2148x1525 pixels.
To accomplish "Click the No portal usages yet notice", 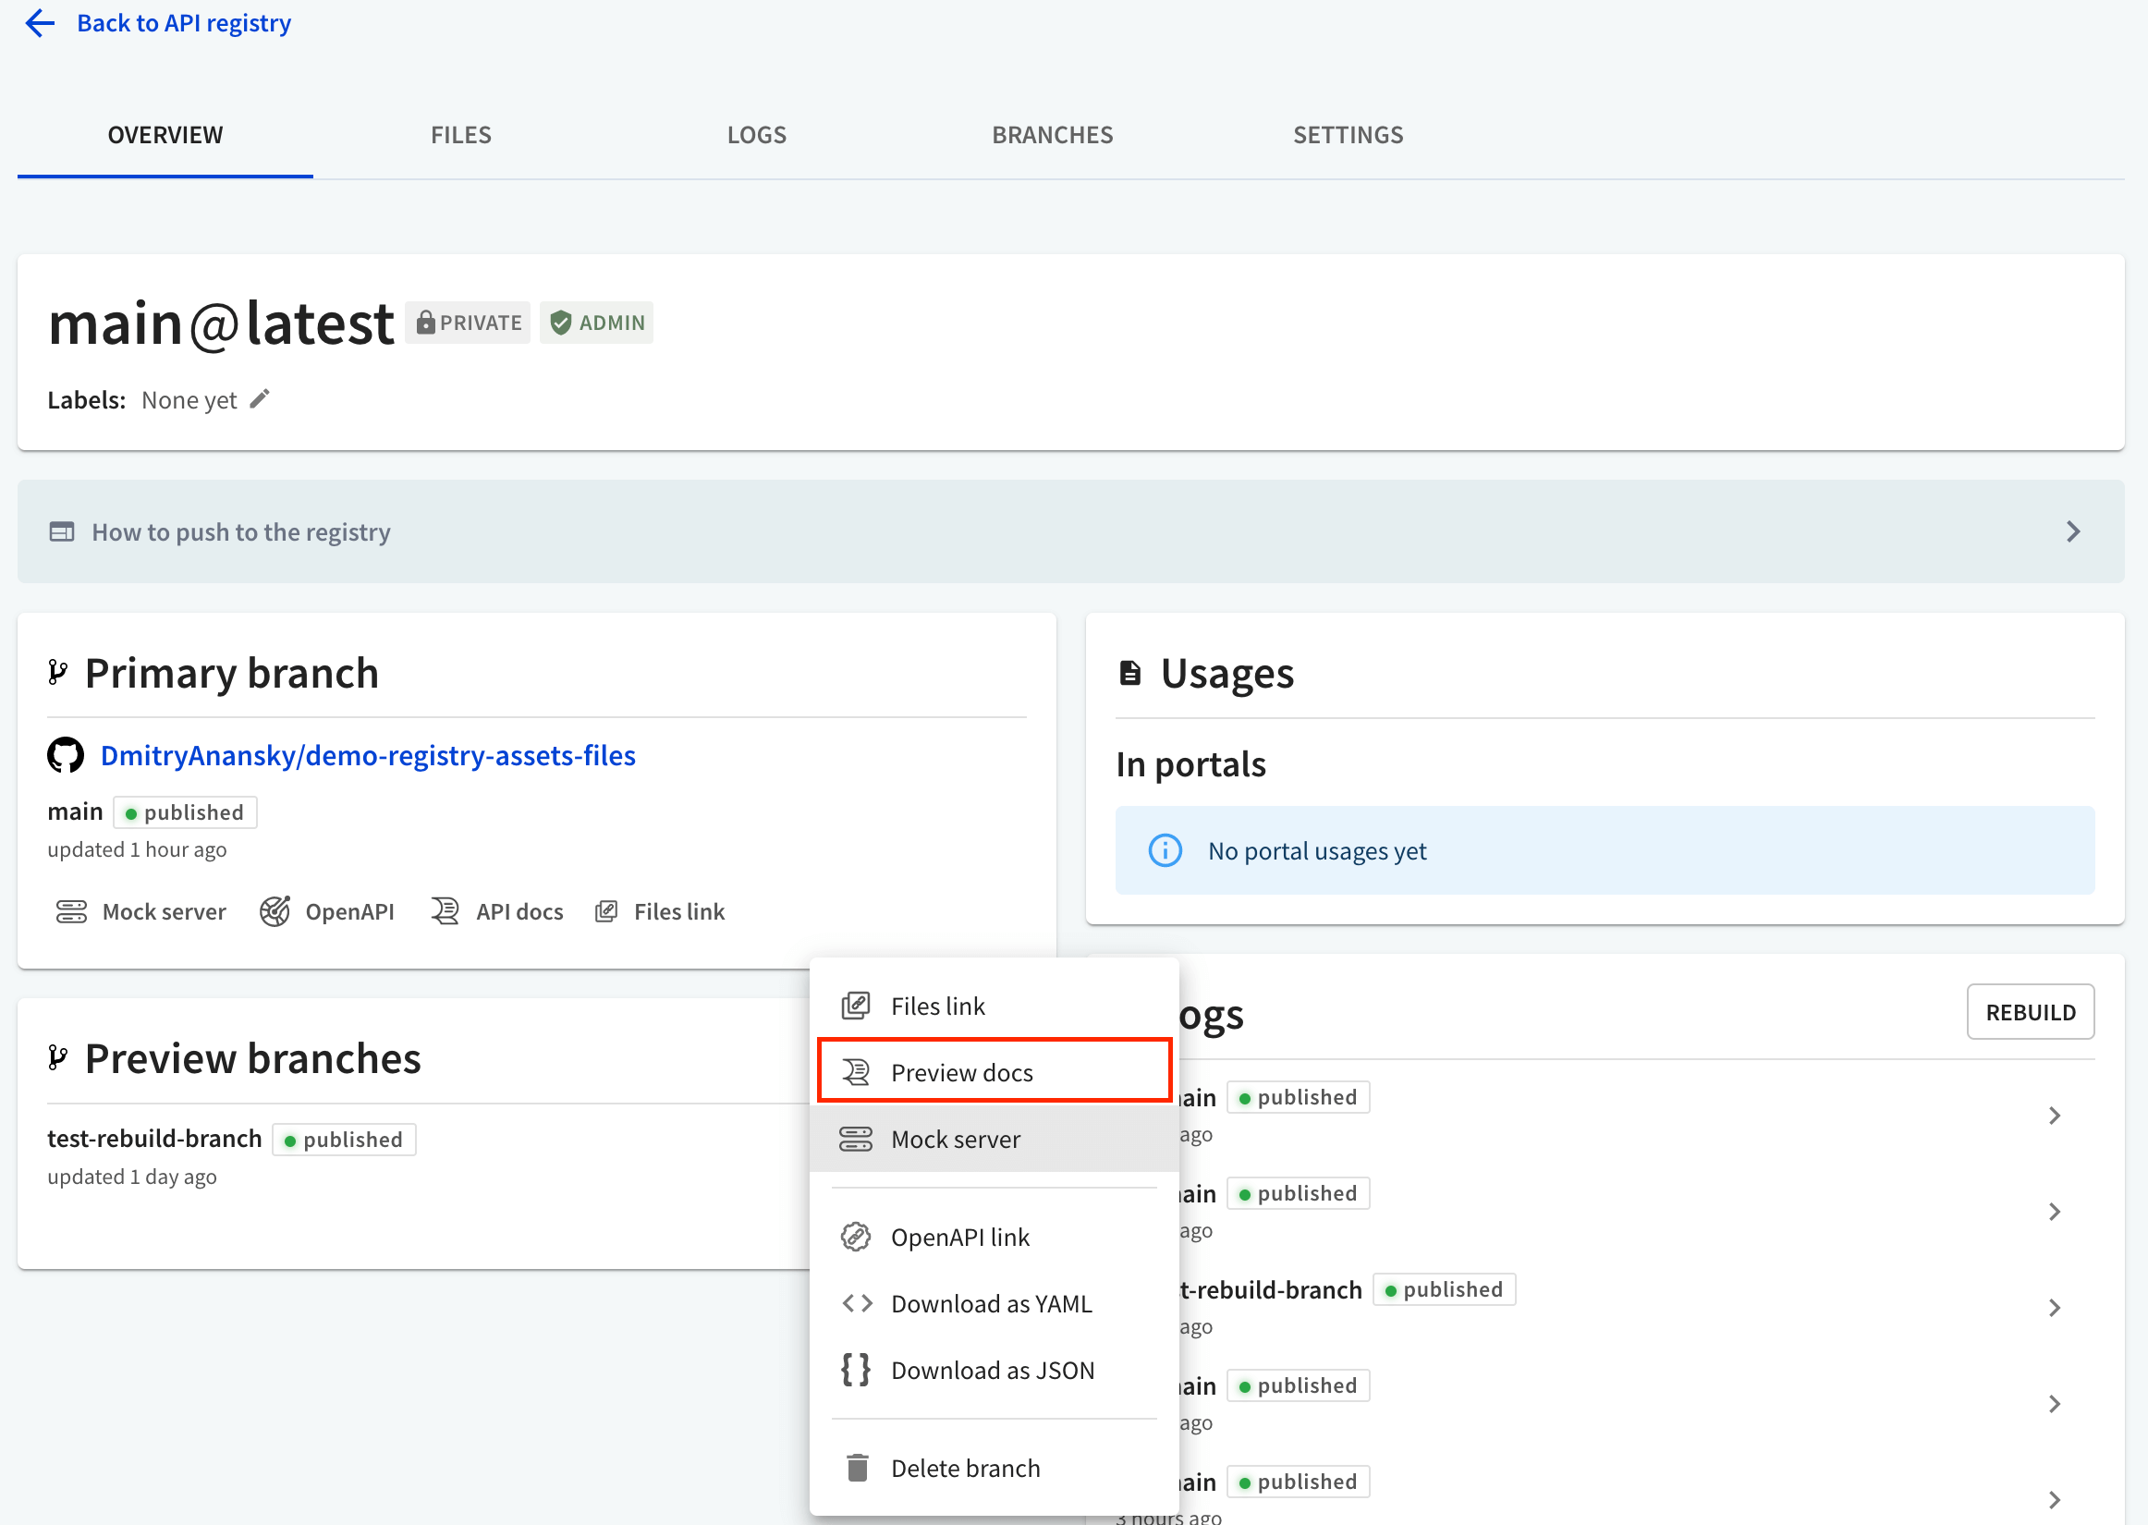I will [1605, 851].
